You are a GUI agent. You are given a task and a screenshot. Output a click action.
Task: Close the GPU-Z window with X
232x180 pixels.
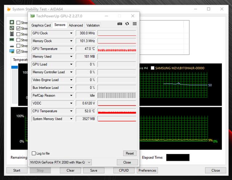[133, 16]
